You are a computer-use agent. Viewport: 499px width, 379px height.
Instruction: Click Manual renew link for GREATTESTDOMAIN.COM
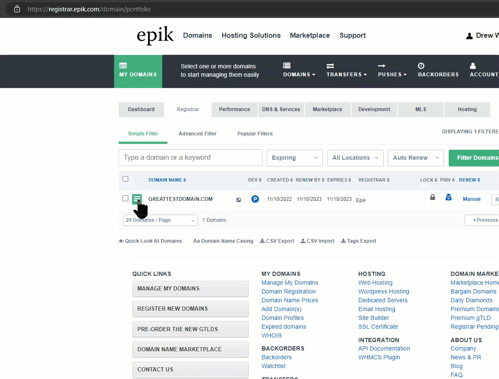coord(471,199)
